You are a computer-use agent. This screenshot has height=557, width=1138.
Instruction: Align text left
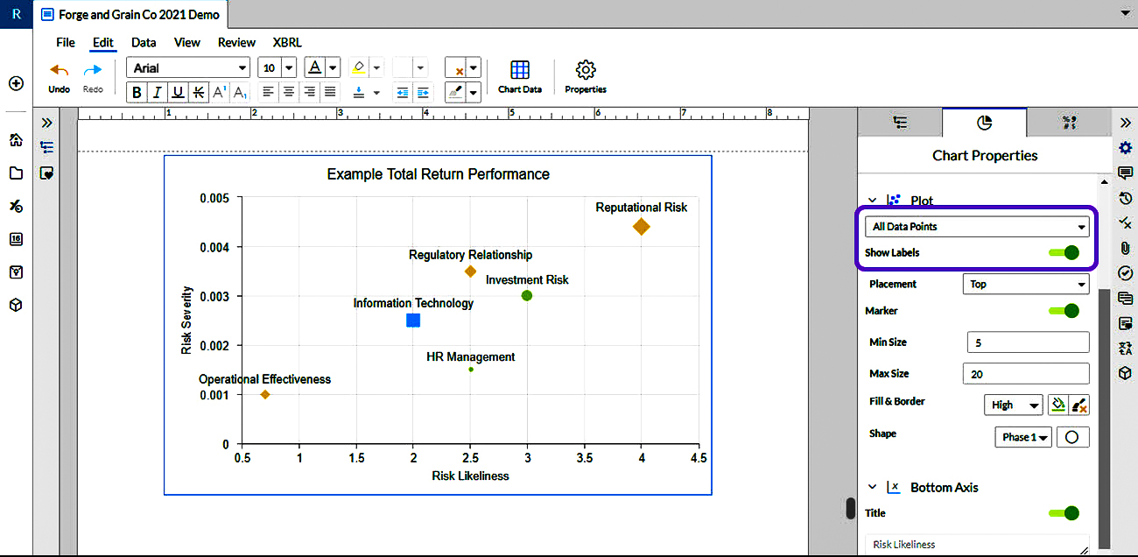point(268,92)
